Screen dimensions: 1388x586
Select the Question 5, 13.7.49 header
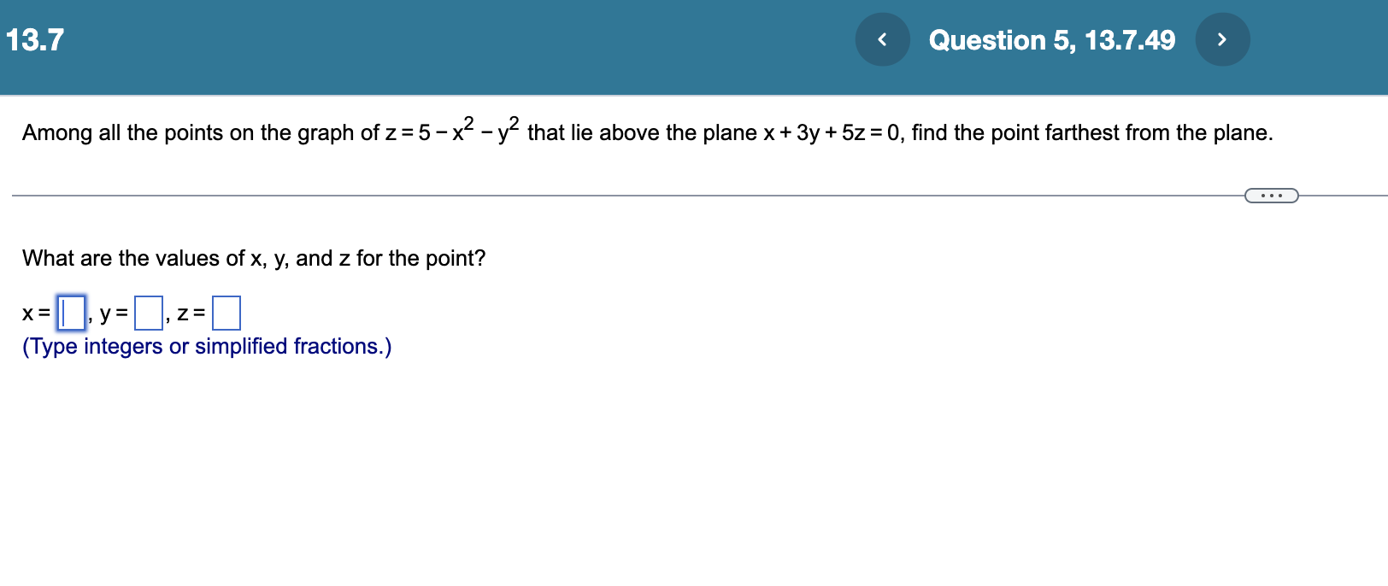click(x=1053, y=39)
